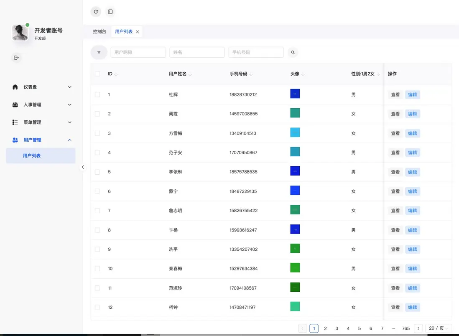Collapse the sidebar with arrow handle
This screenshot has width=459, height=336.
(83, 167)
